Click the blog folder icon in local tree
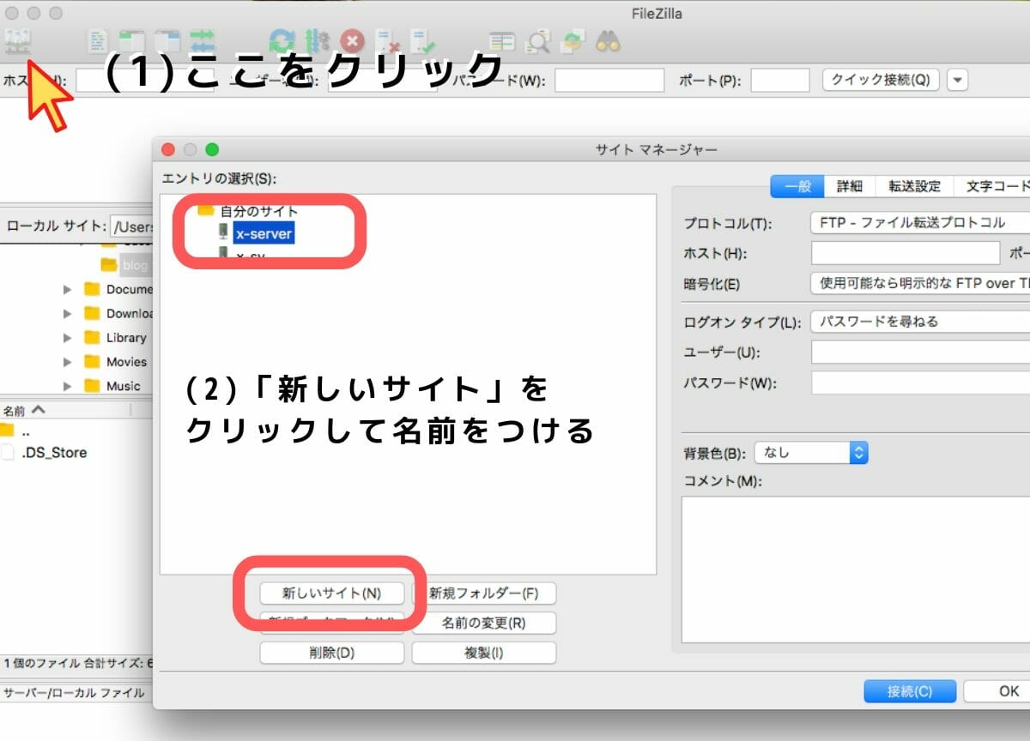This screenshot has width=1030, height=741. click(108, 265)
